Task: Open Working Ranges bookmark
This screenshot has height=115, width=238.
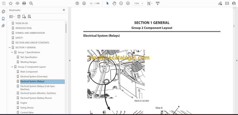Action: (x=28, y=62)
